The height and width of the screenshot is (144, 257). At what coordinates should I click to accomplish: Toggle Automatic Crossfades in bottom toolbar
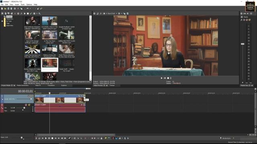(x=116, y=138)
